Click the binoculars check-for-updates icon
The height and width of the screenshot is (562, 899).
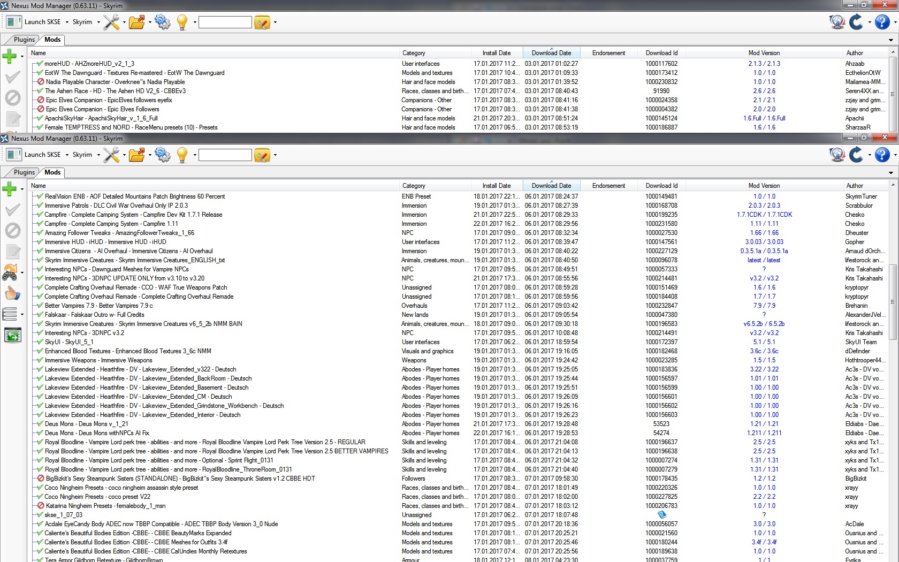click(x=10, y=274)
